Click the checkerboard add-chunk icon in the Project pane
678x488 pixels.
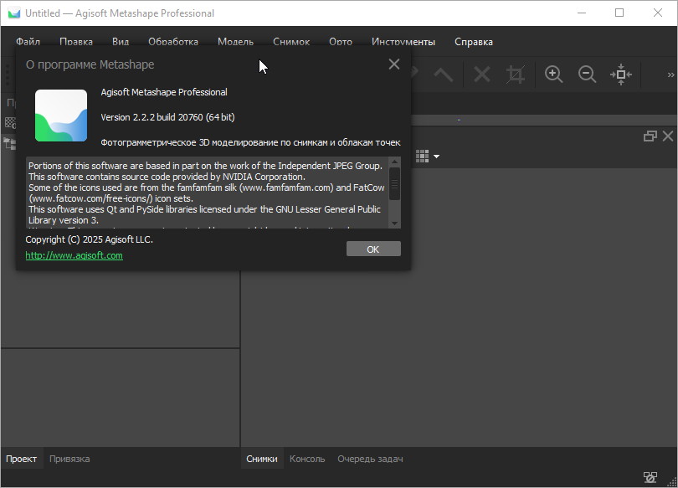point(10,123)
